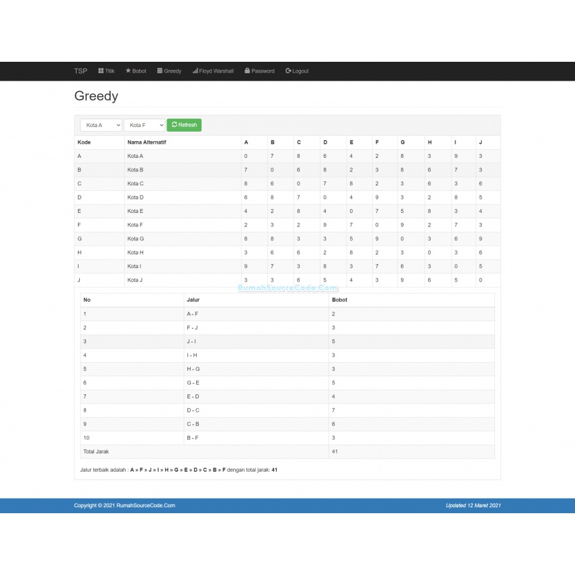Open the Kota F destination dropdown
This screenshot has height=575, width=575.
click(144, 125)
